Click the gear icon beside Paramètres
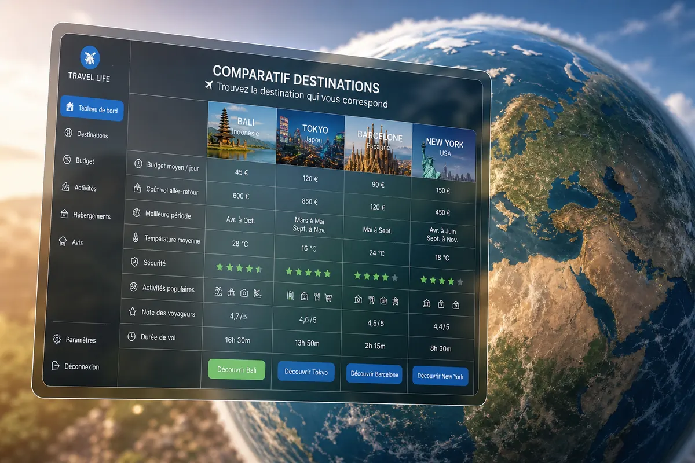695x463 pixels. pyautogui.click(x=57, y=339)
